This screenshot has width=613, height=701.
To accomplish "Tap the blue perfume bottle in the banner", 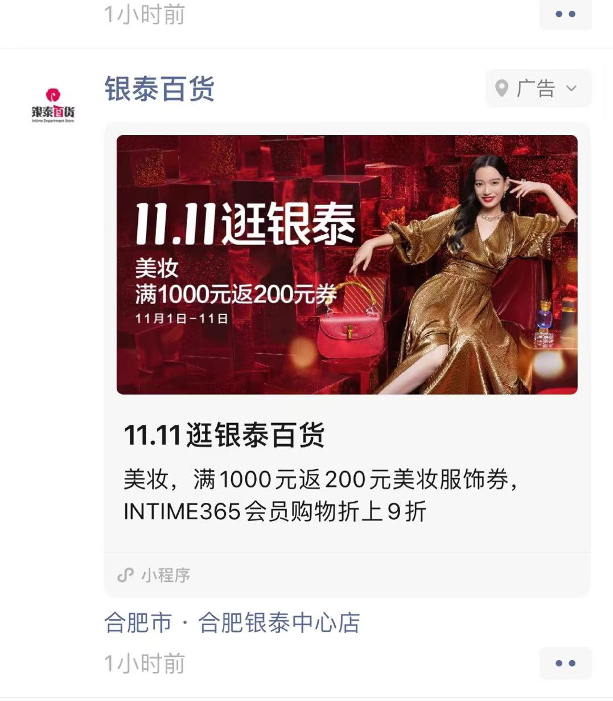I will tap(545, 315).
